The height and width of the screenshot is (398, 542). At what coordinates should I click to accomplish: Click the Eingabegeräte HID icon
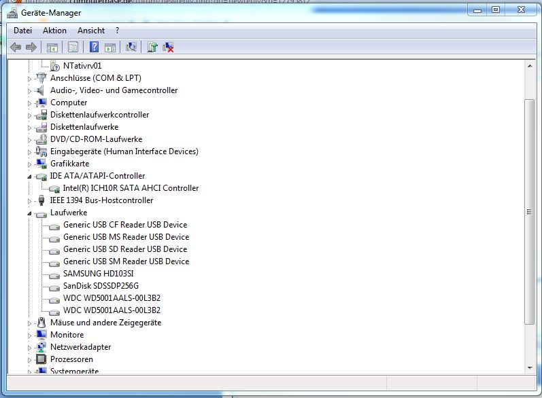pos(41,151)
